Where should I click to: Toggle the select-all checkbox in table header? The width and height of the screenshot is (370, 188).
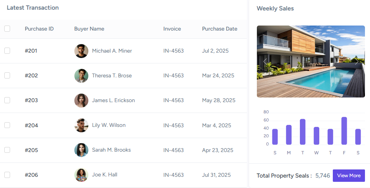coord(7,29)
